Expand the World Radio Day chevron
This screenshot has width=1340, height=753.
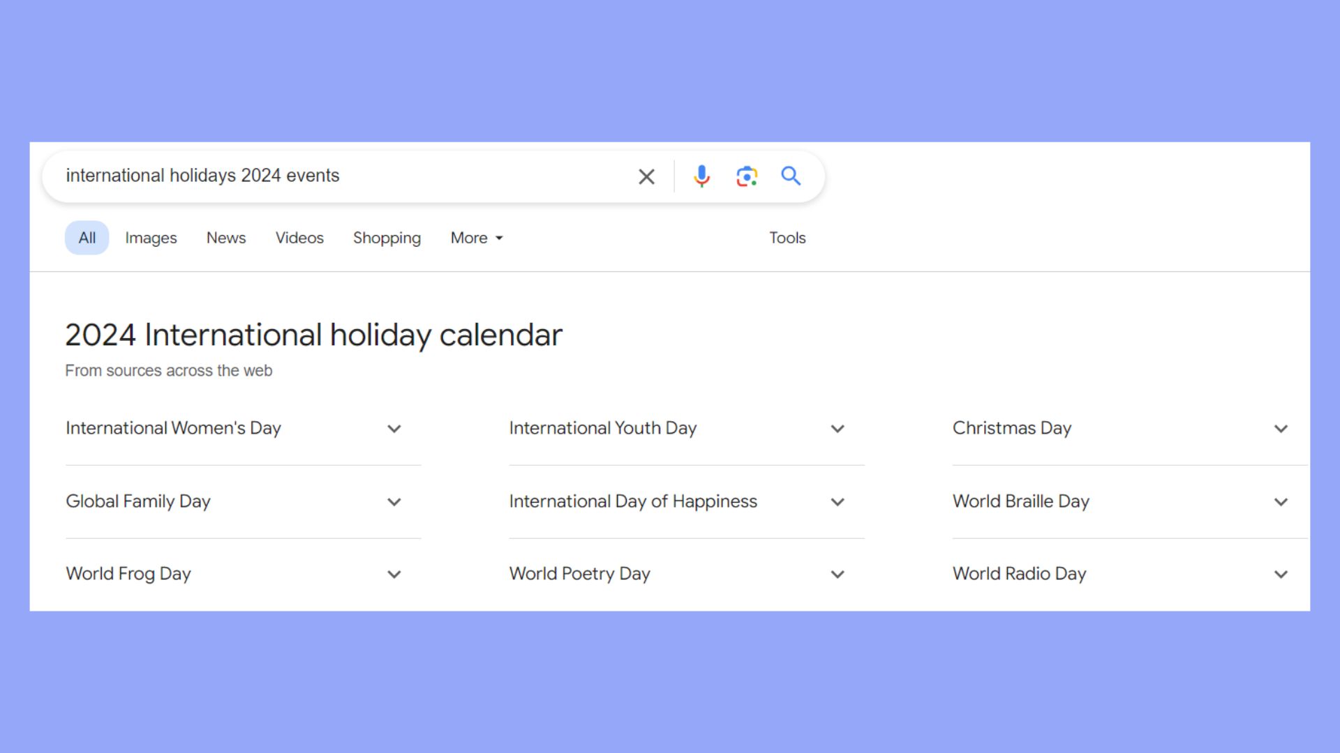pyautogui.click(x=1281, y=575)
